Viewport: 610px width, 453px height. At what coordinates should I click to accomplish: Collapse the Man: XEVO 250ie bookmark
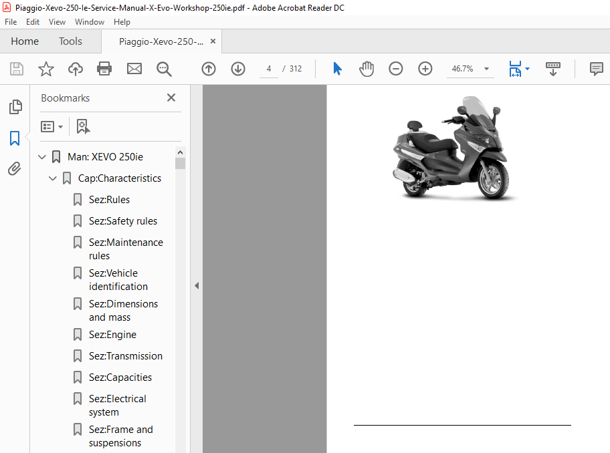point(42,157)
